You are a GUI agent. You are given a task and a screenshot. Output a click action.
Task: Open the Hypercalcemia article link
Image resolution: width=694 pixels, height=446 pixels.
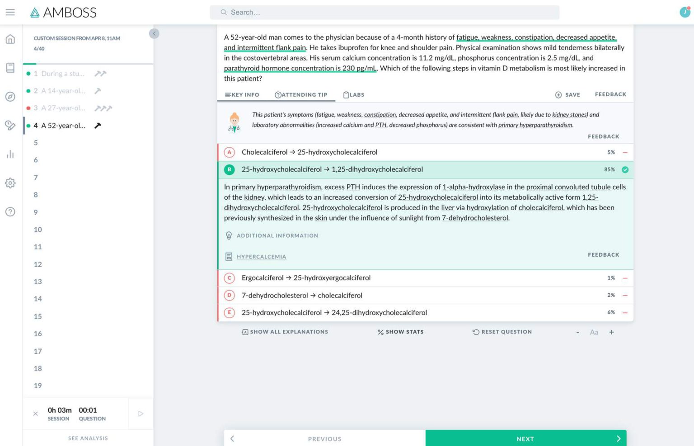(x=261, y=257)
